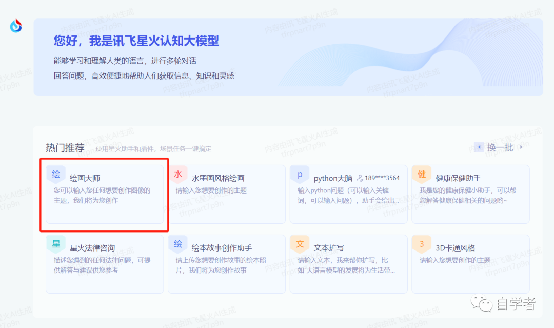The height and width of the screenshot is (328, 554).
Task: Click the 水墨画风格绘画 badge icon
Action: (178, 174)
